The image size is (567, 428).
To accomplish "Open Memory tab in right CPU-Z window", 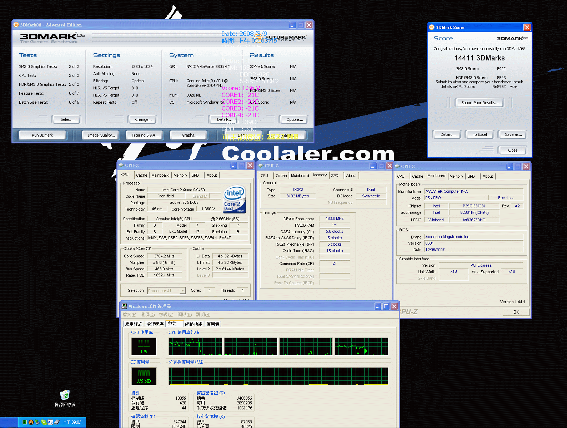I will (456, 176).
